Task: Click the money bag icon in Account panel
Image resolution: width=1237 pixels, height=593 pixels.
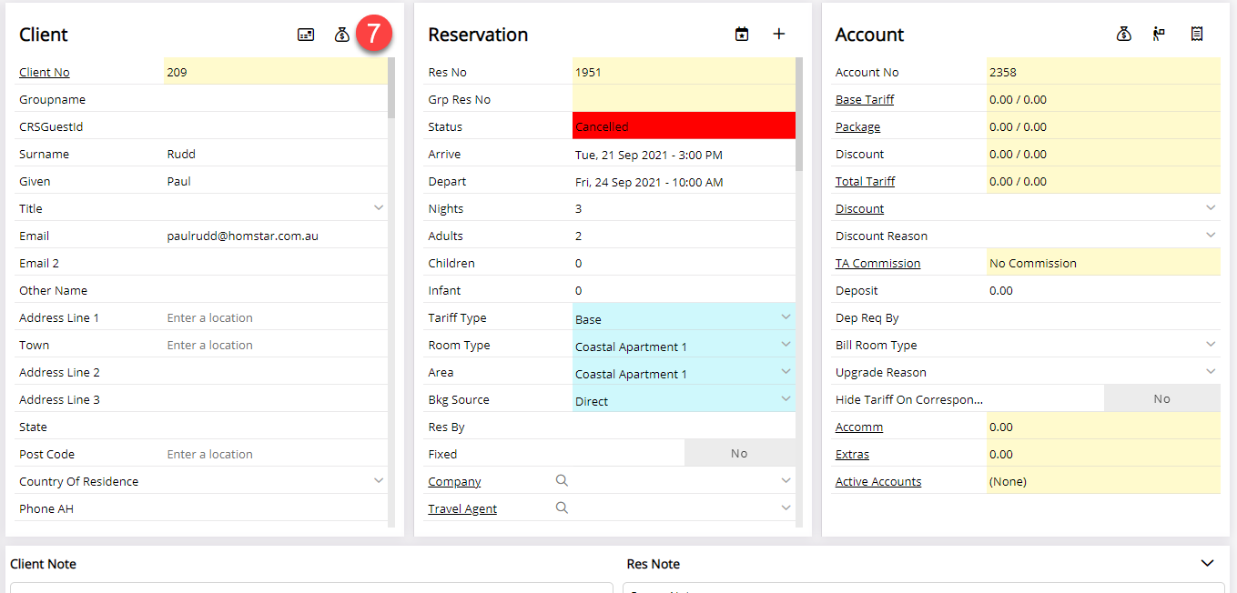Action: [x=1124, y=35]
